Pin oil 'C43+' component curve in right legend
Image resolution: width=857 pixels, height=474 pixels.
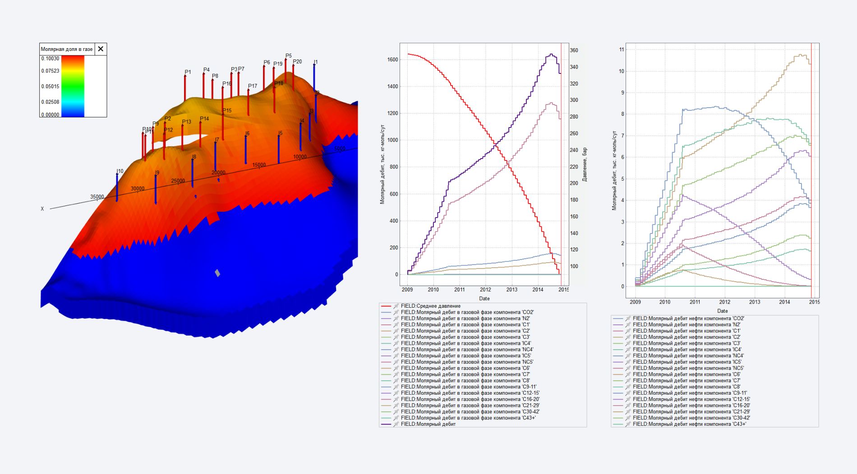[627, 424]
